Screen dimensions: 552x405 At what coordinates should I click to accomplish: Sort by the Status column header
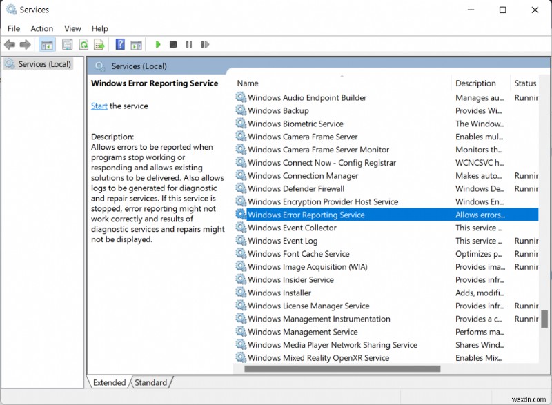click(x=524, y=83)
